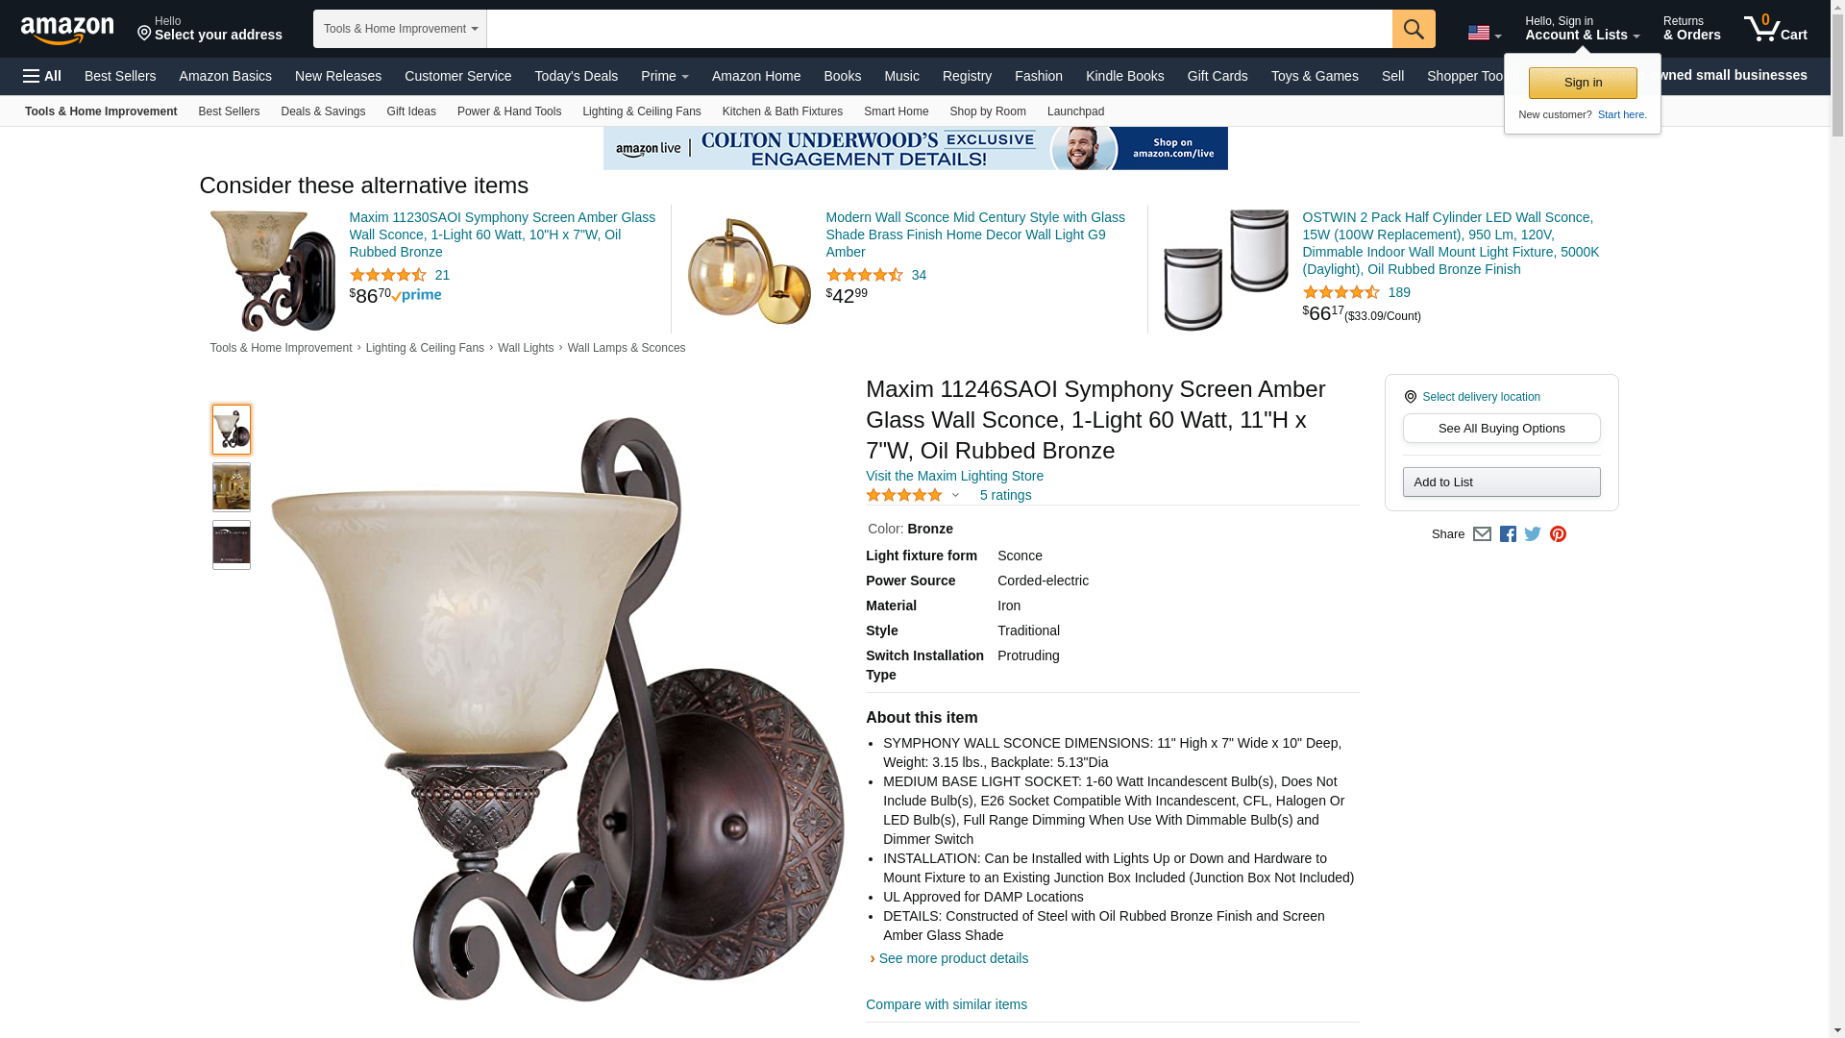Open the All hamburger menu
The height and width of the screenshot is (1038, 1845).
click(42, 76)
